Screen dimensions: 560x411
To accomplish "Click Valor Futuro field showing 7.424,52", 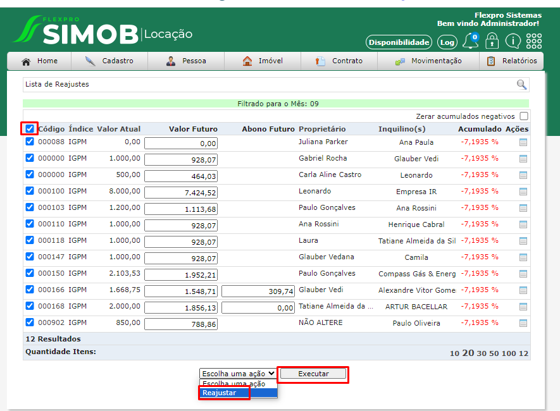I will pos(181,193).
